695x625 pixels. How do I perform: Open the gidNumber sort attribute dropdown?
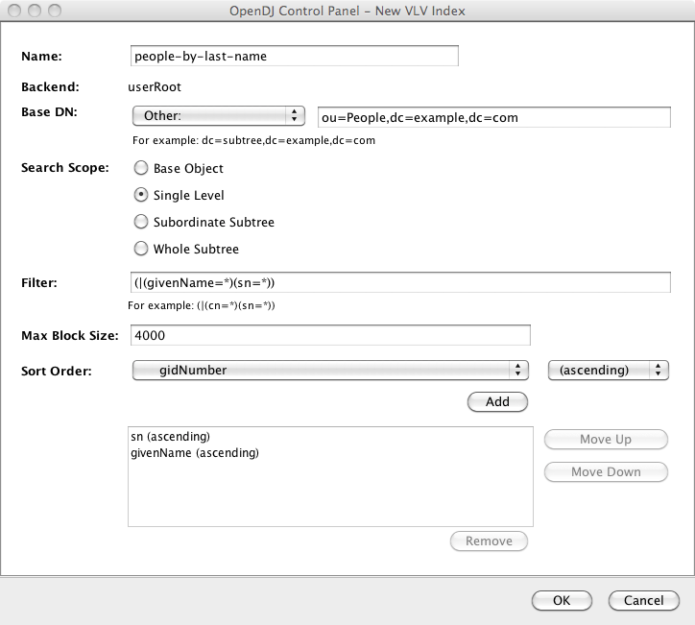(330, 371)
